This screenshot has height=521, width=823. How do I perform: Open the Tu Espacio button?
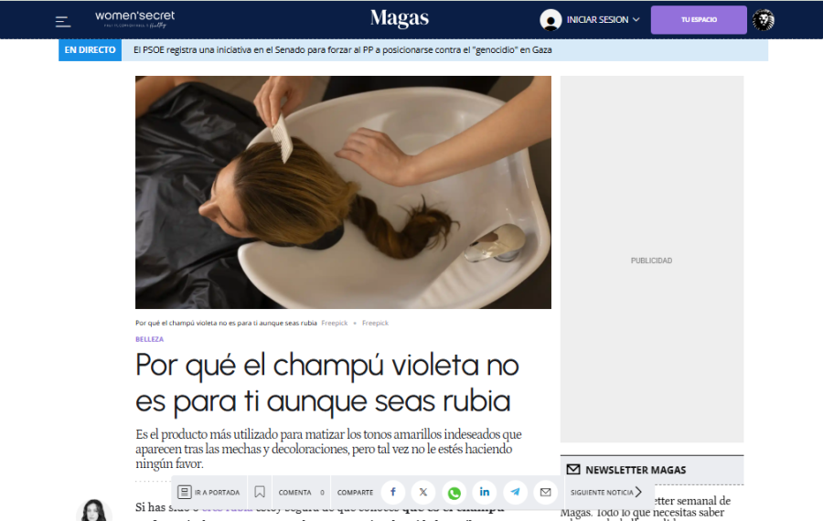click(x=699, y=20)
